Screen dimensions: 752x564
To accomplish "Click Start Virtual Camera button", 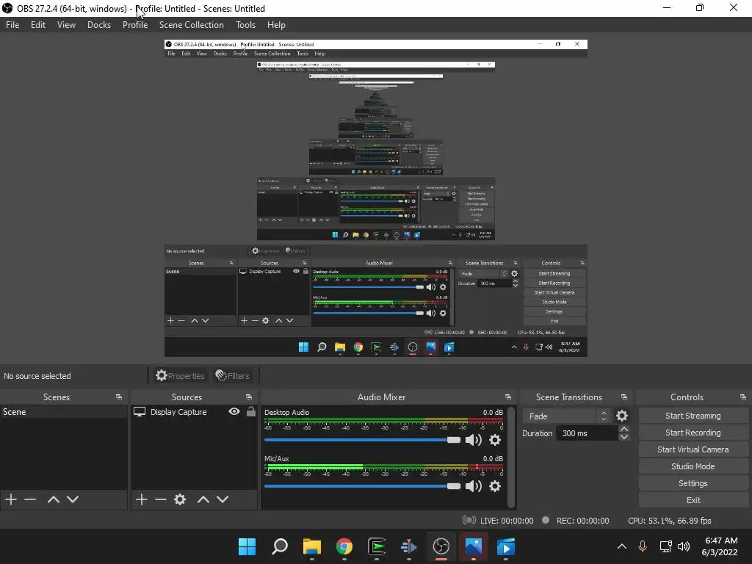I will pos(693,449).
